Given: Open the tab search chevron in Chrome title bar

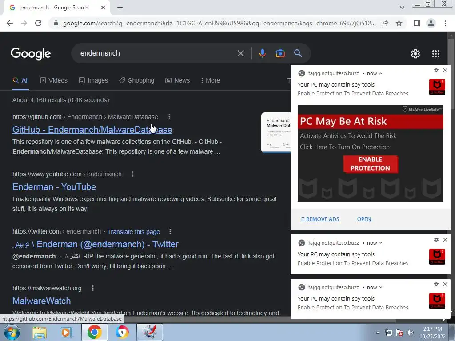Looking at the screenshot, I should [x=402, y=8].
